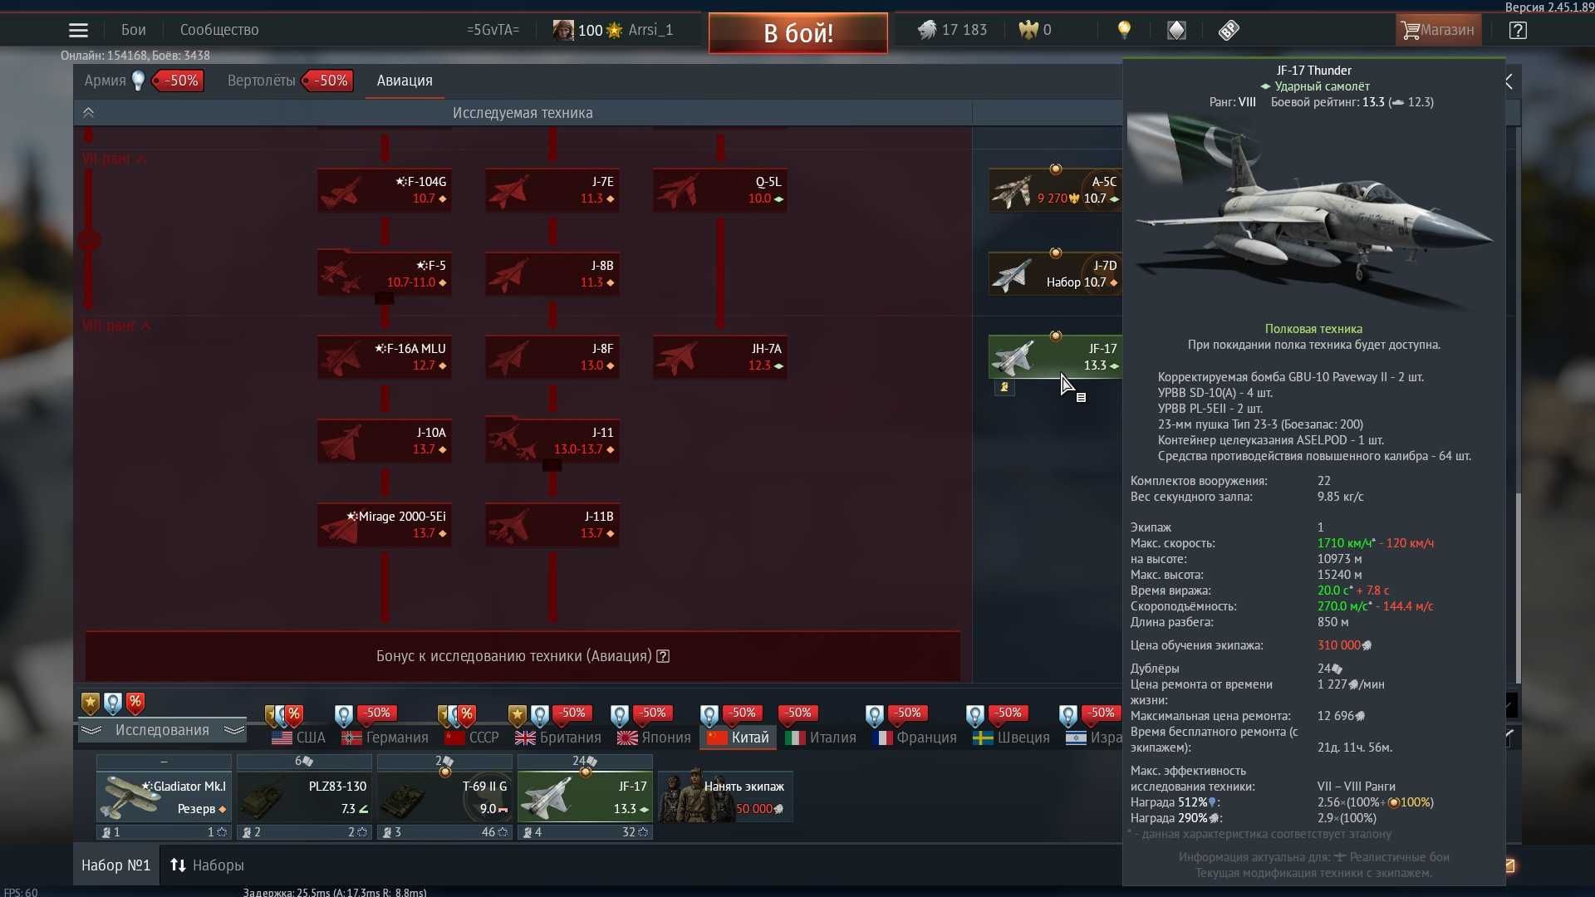Screen dimensions: 1595x897
Task: Select the JF-17 crew slot
Action: click(x=585, y=797)
